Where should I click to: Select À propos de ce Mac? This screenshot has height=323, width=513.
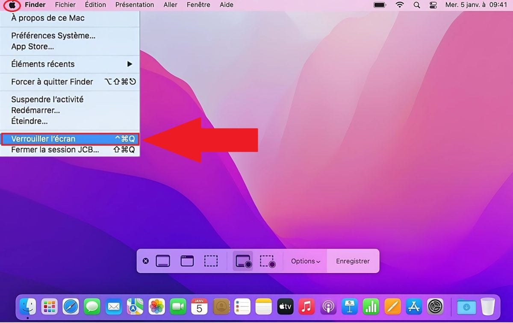70,18
